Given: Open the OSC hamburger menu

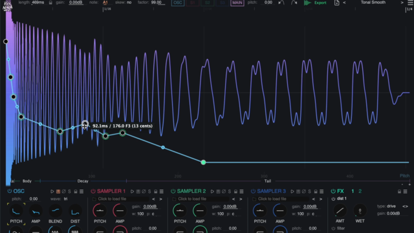Looking at the screenshot, I should [82, 192].
